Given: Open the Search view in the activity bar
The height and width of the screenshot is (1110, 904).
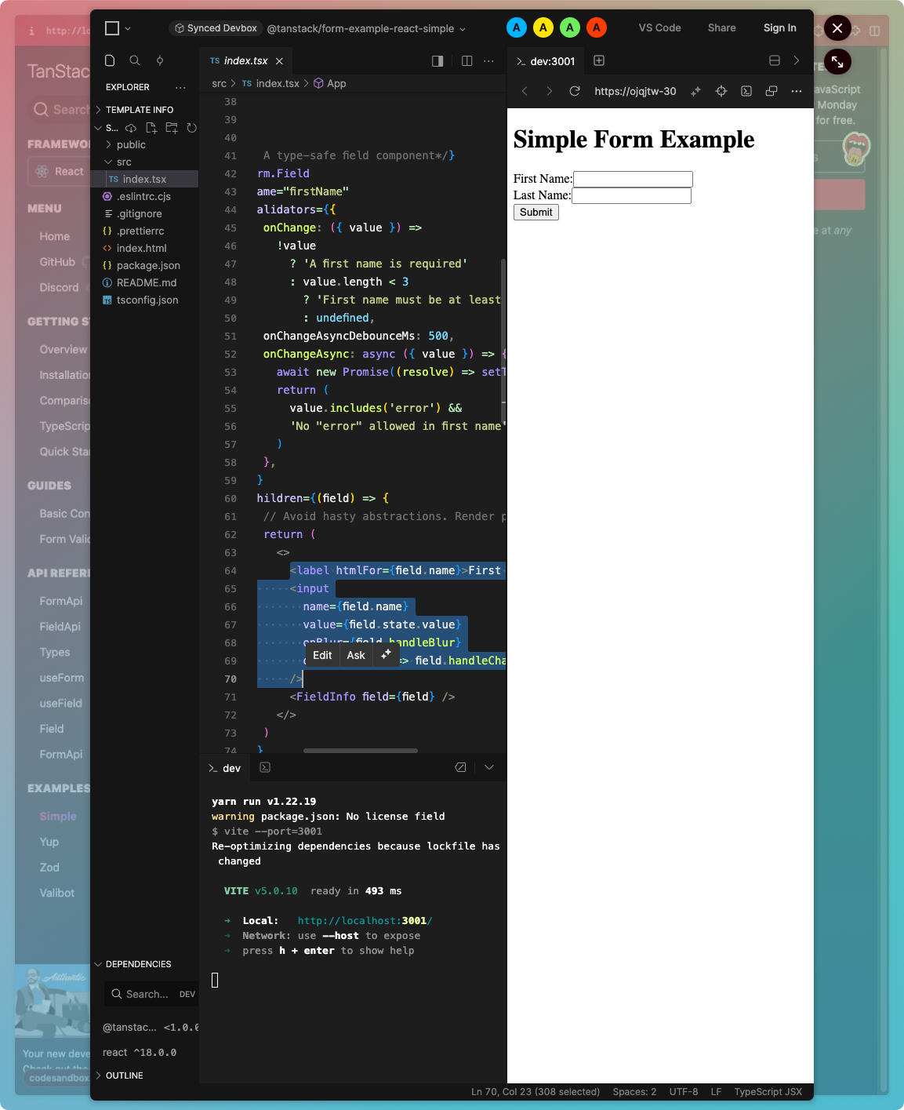Looking at the screenshot, I should (135, 60).
